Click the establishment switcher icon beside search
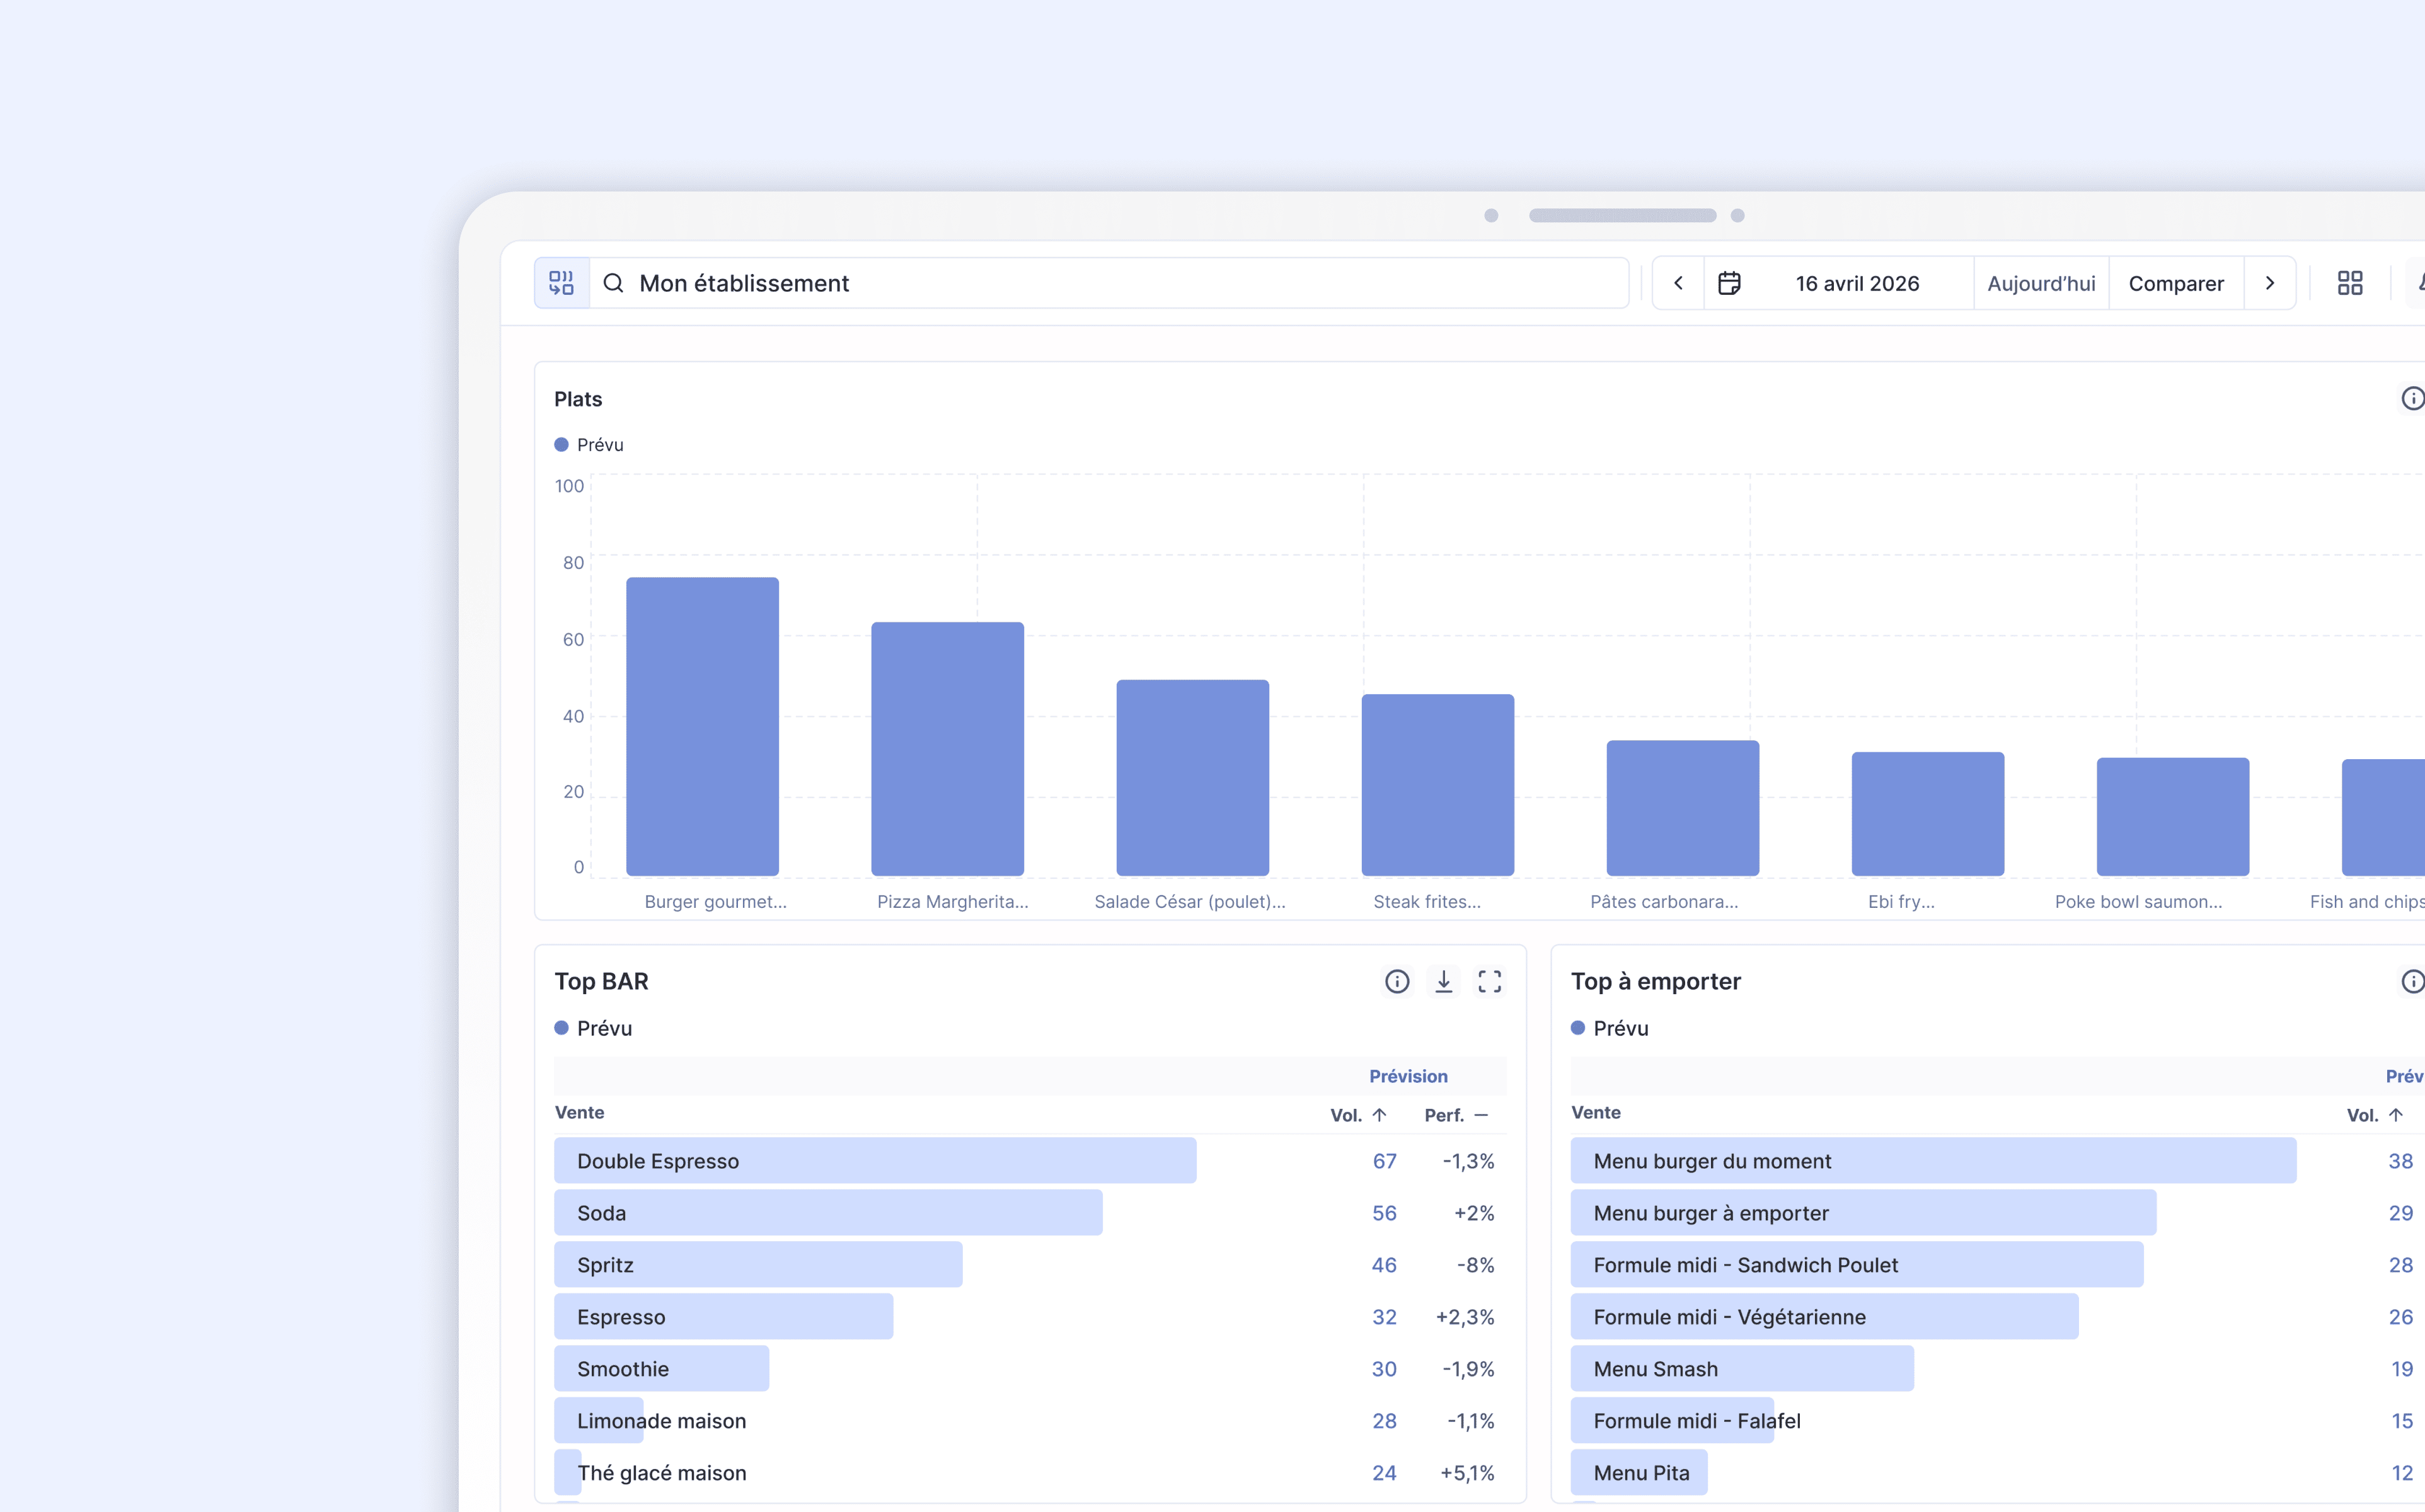 click(561, 283)
